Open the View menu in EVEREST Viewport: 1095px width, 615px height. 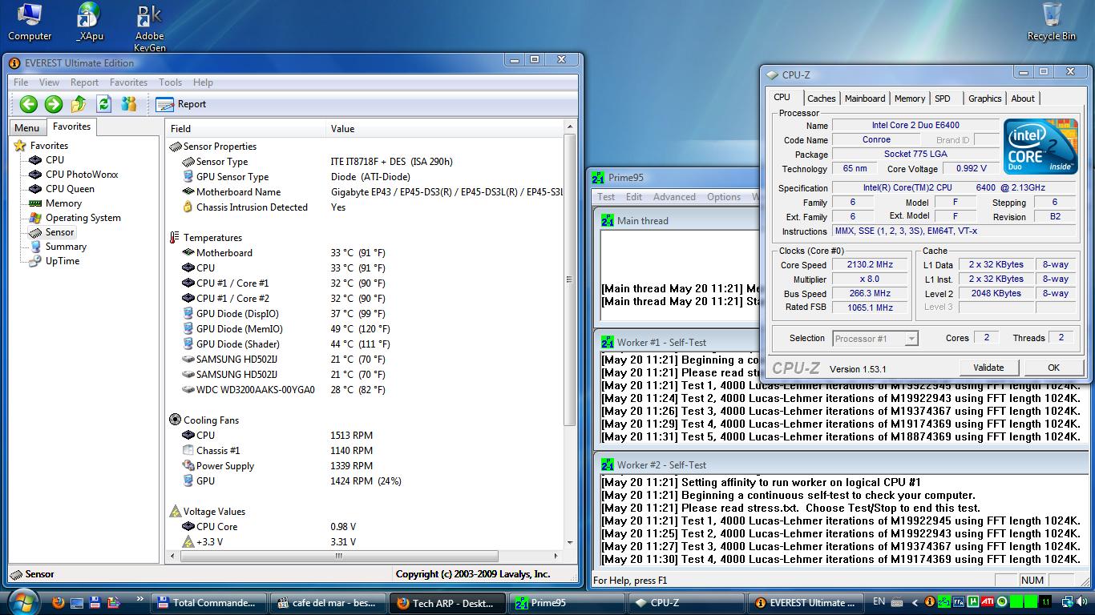[x=49, y=82]
